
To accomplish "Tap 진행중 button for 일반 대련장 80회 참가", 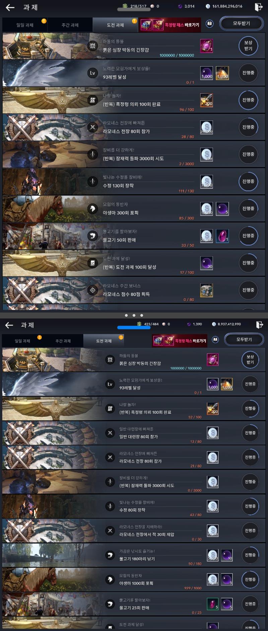I will (250, 433).
